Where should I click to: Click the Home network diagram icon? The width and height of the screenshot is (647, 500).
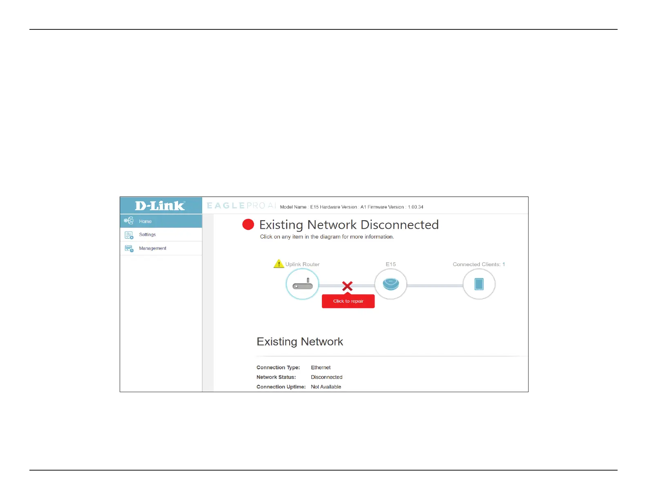point(129,221)
